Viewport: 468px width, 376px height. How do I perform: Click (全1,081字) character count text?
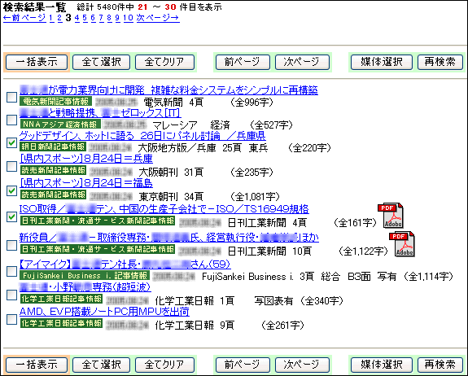click(255, 196)
